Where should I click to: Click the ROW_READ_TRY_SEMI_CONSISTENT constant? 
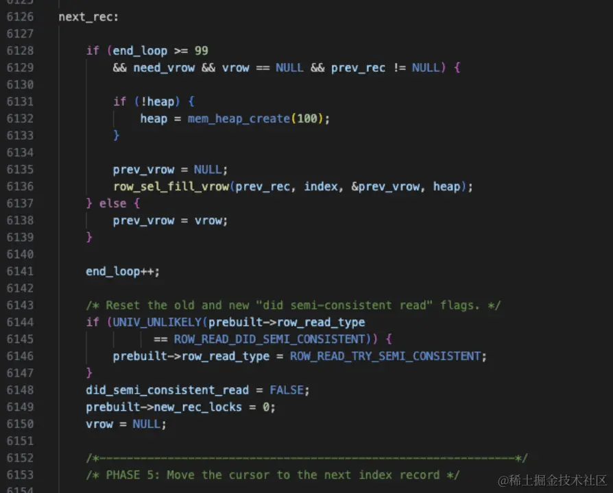coord(385,356)
